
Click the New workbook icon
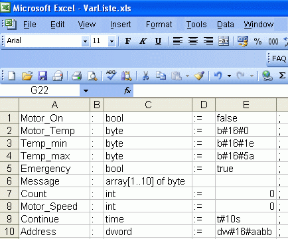pos(12,76)
